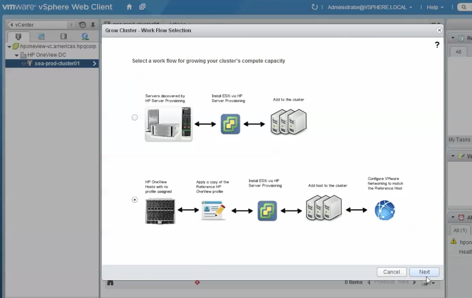Open the recent navigation history icon
The image size is (472, 298).
(x=82, y=25)
